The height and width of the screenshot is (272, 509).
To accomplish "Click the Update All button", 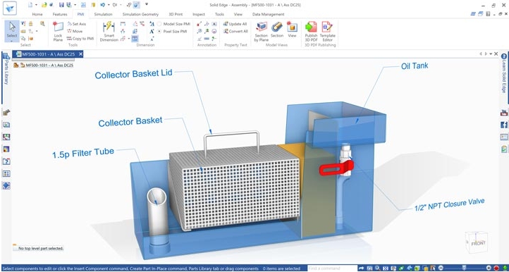I will coord(235,24).
